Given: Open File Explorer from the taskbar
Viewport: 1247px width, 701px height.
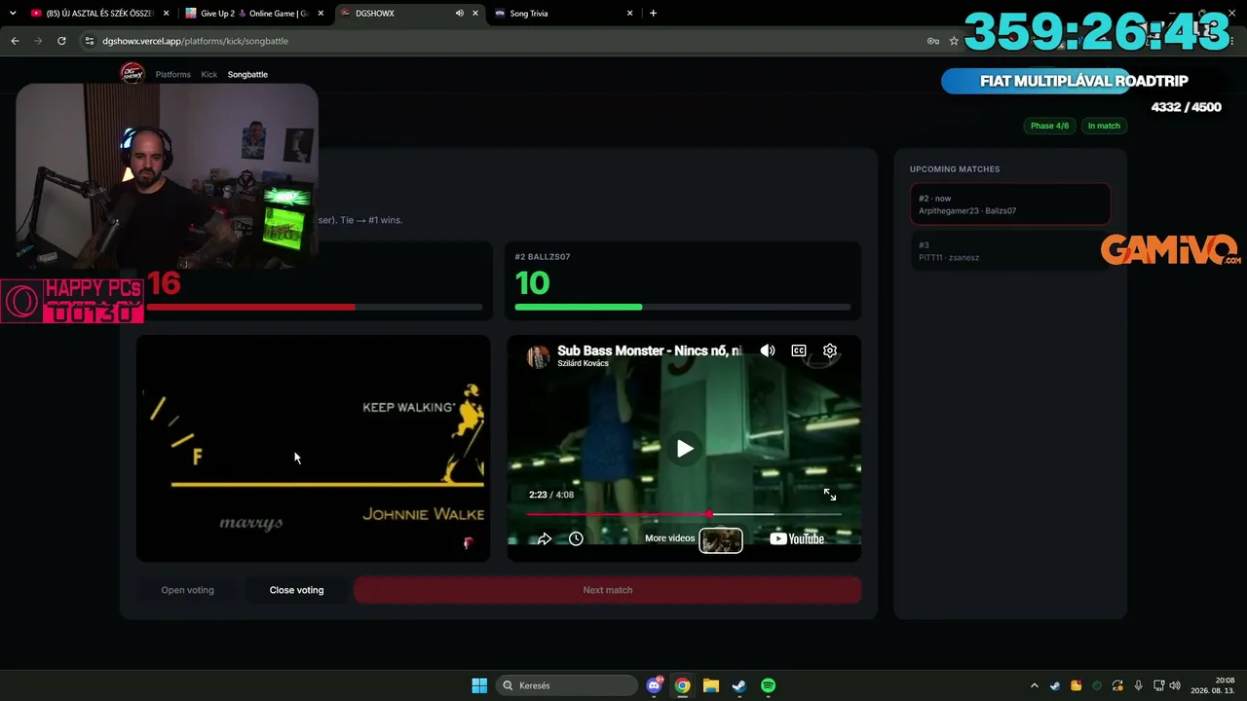Looking at the screenshot, I should pyautogui.click(x=711, y=685).
